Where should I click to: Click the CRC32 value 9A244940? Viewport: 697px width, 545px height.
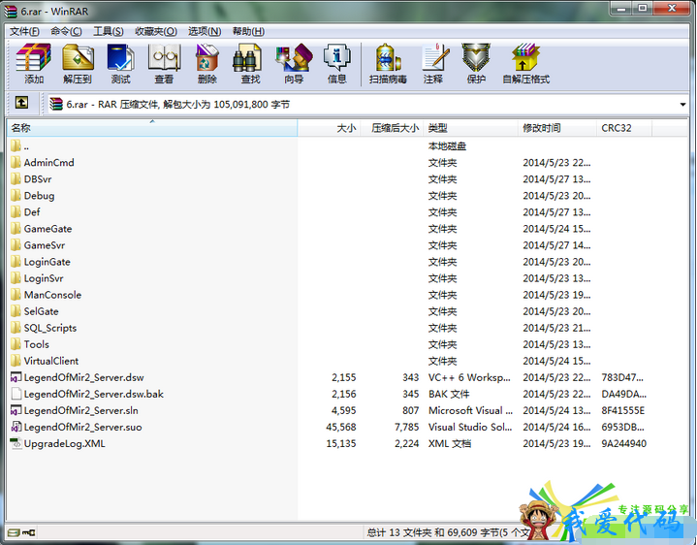pyautogui.click(x=624, y=443)
